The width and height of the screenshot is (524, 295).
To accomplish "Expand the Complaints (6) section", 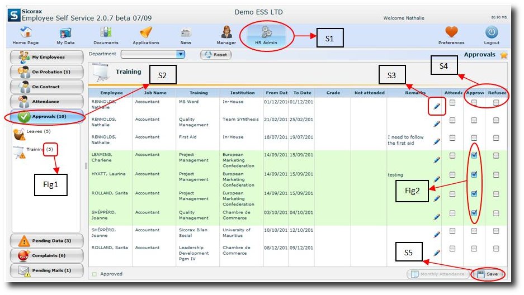I will point(47,255).
